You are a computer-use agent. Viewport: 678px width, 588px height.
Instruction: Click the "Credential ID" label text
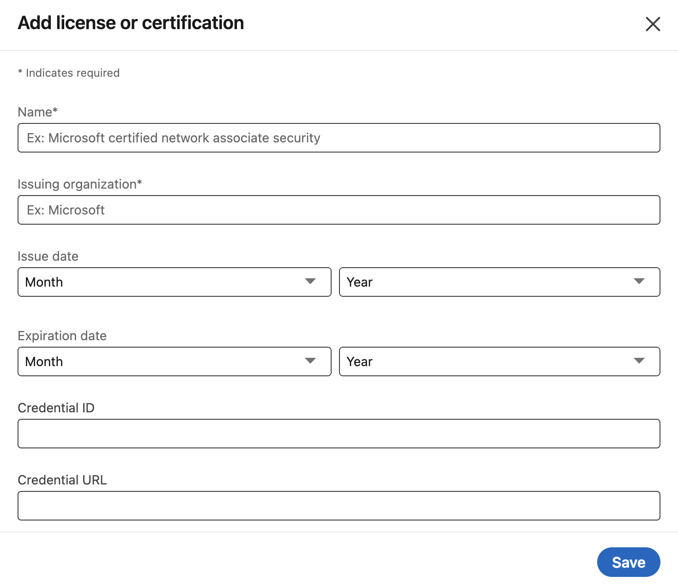[56, 408]
